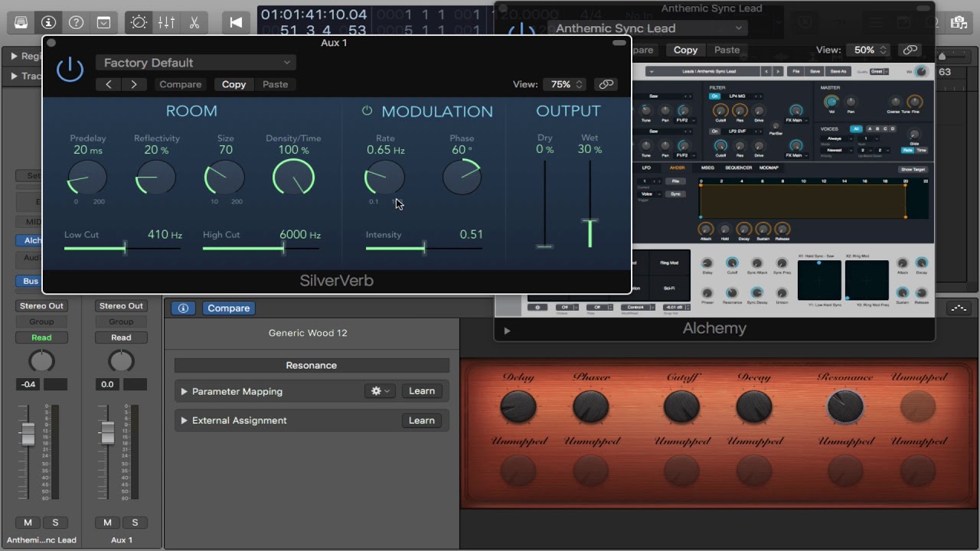980x551 pixels.
Task: Click Paste in the Alchemy window header
Action: (x=727, y=50)
